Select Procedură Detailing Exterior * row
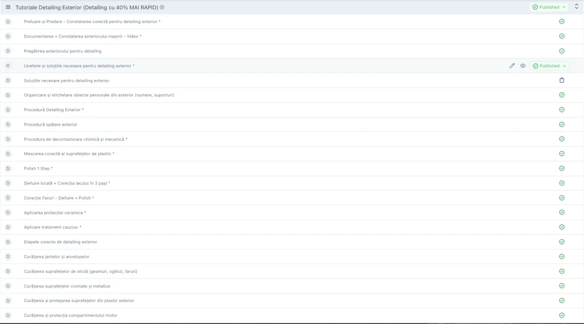 (54, 110)
